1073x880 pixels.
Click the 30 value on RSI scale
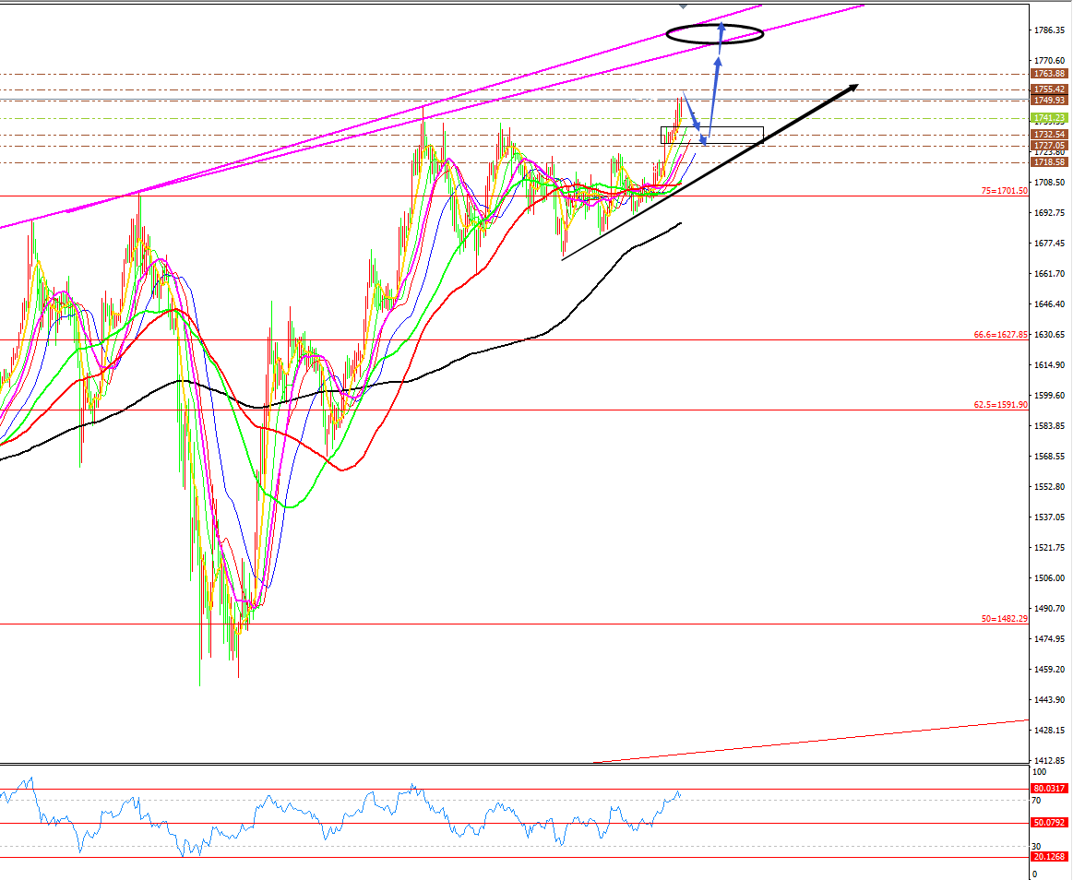tap(1037, 847)
